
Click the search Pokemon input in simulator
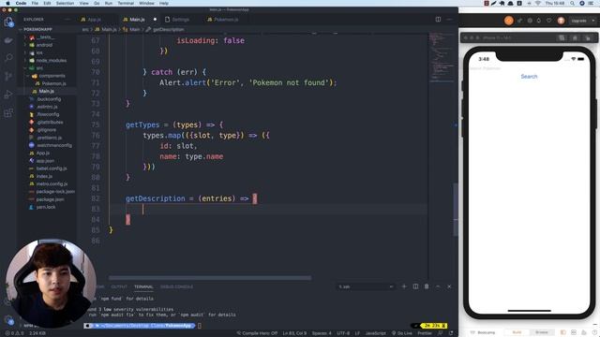click(529, 68)
